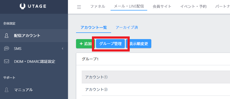Click the person icon beside 配信アカウント

click(6, 36)
